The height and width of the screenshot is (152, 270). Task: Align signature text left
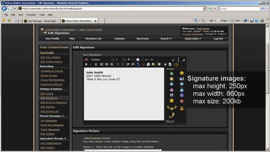point(102,65)
